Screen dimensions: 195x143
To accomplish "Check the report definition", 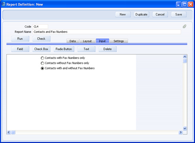I will (41, 39).
